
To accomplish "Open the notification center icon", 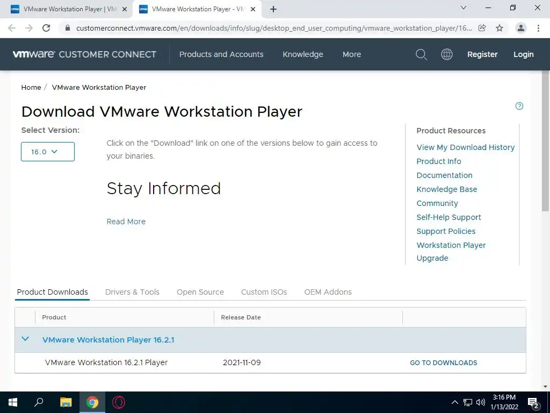I will 533,403.
